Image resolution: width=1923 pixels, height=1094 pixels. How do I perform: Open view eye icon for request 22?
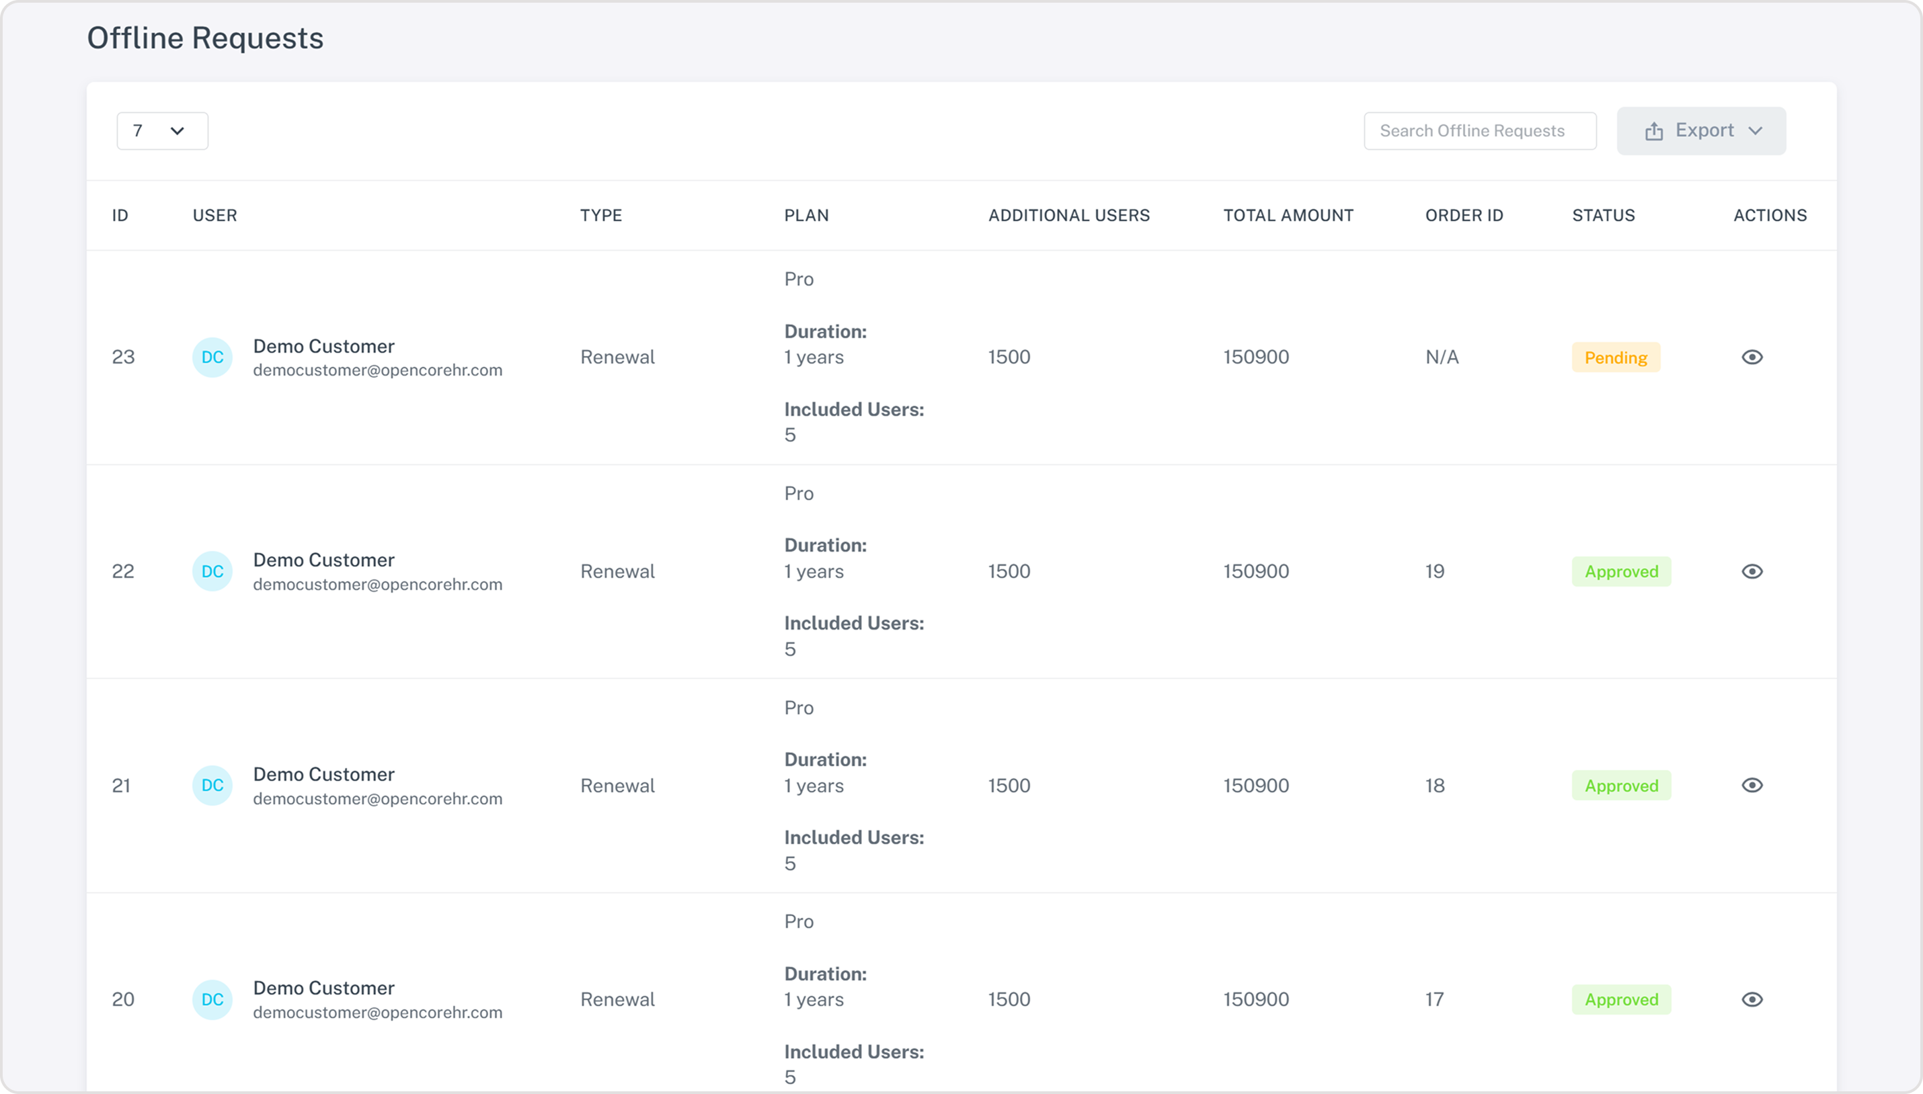[x=1752, y=571]
